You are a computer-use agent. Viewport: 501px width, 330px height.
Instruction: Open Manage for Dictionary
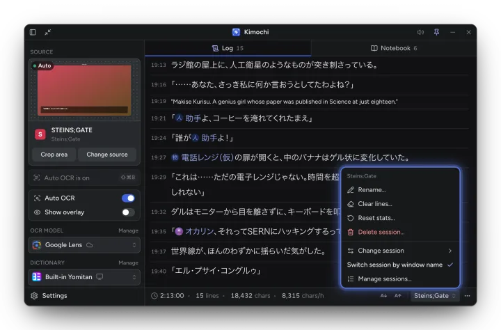[128, 262]
